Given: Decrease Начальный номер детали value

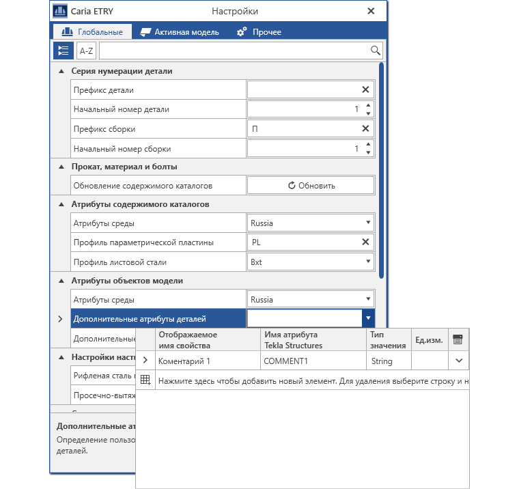Looking at the screenshot, I should coord(368,113).
